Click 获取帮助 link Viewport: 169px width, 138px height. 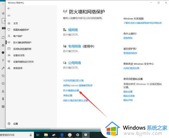point(128,38)
